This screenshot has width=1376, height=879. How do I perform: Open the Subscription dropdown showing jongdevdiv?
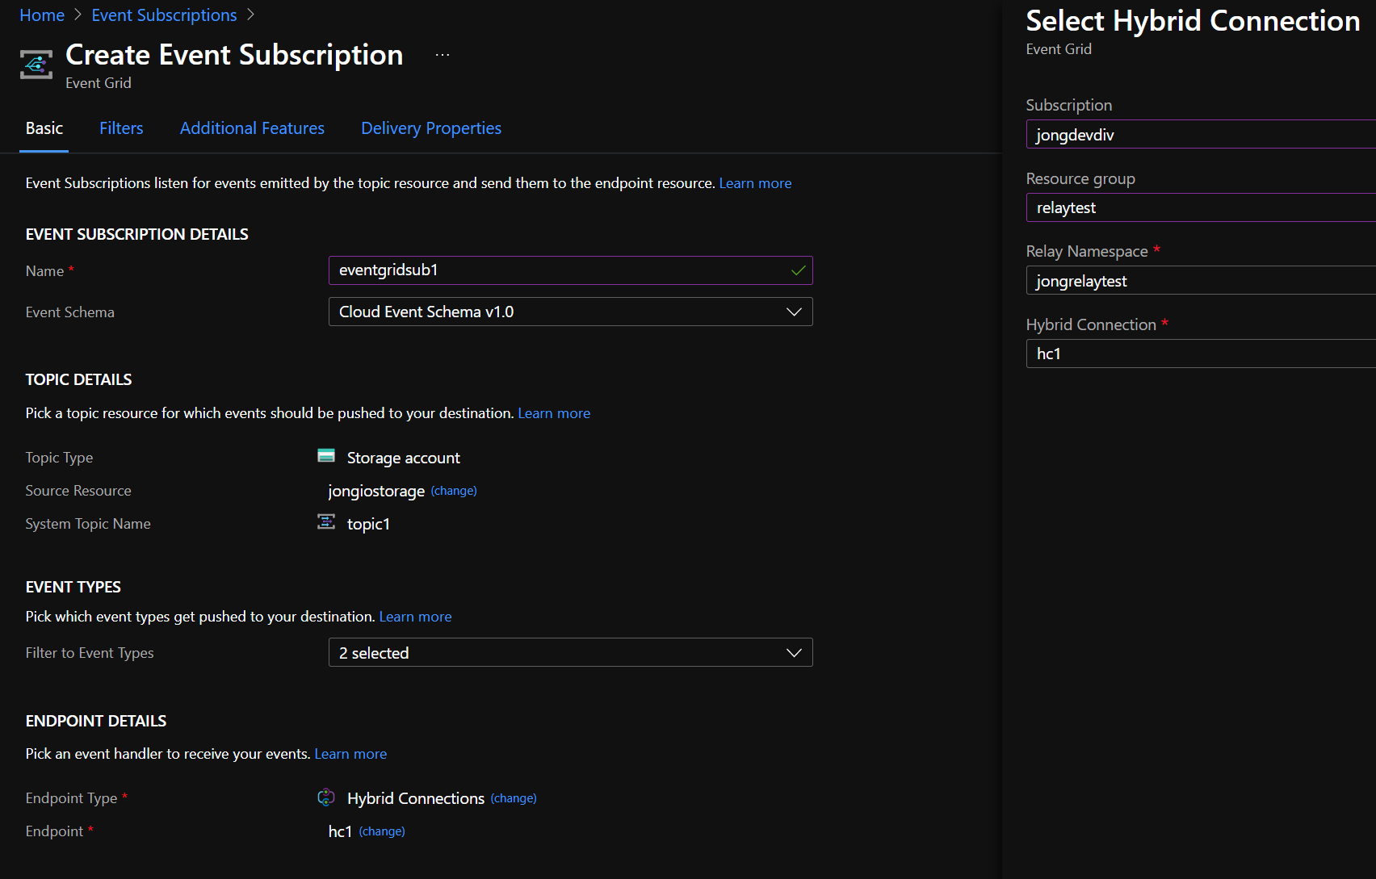click(x=1200, y=135)
